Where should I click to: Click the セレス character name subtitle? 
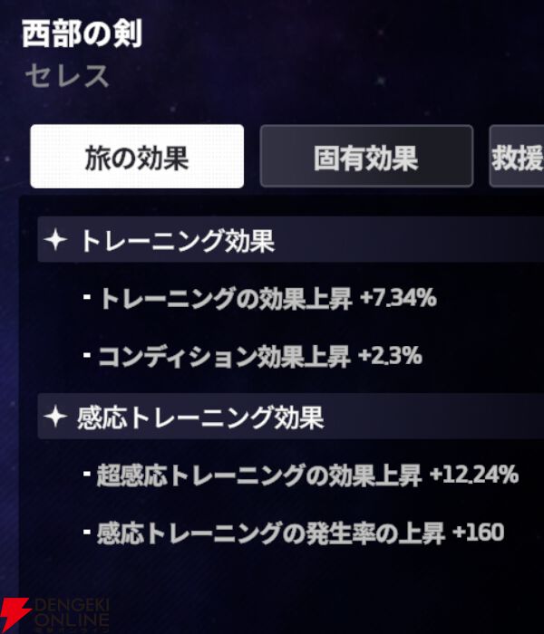(x=68, y=76)
